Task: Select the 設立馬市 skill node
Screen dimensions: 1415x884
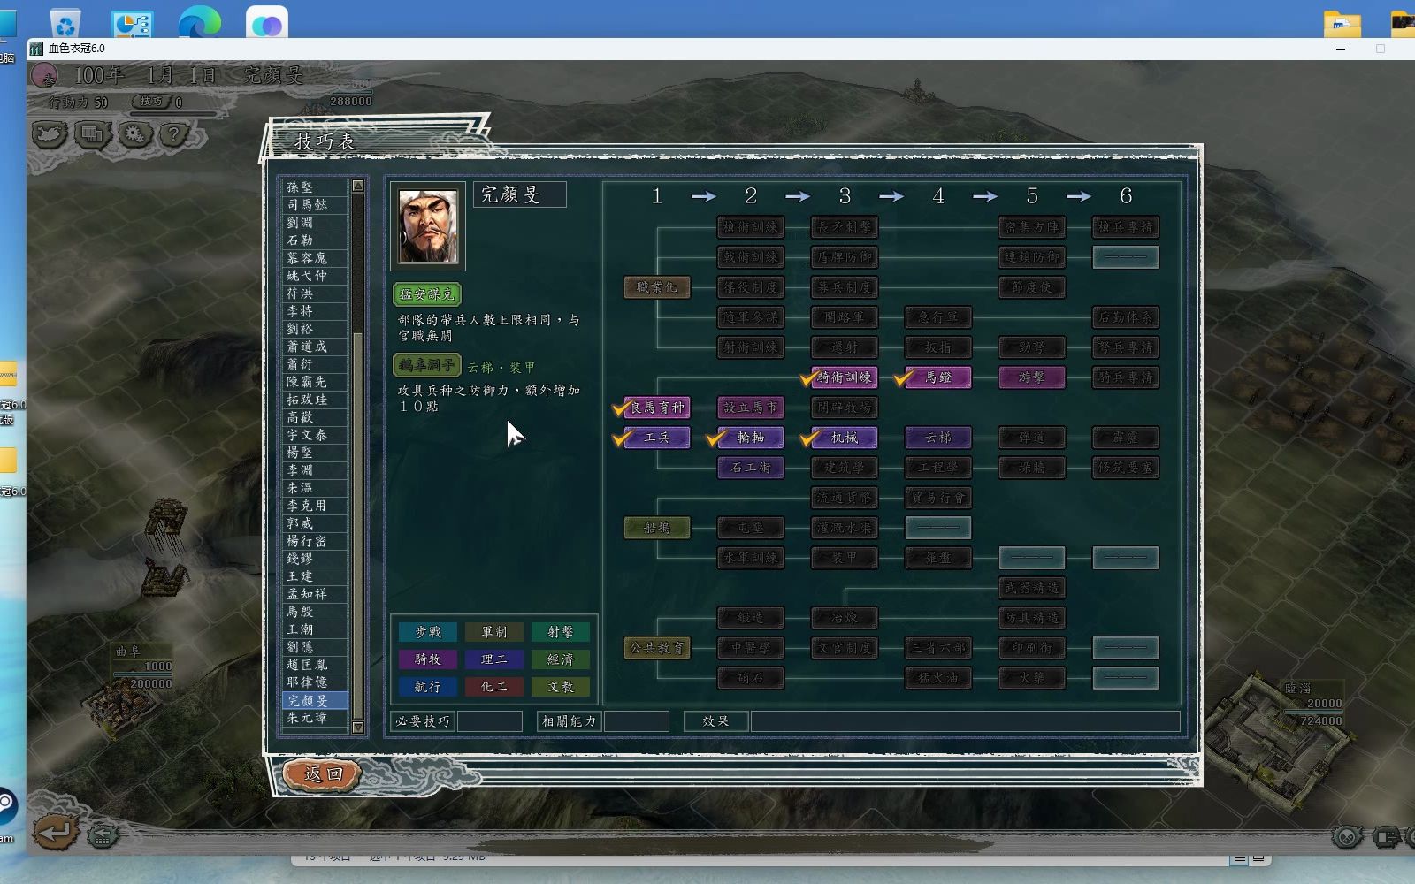Action: tap(750, 408)
